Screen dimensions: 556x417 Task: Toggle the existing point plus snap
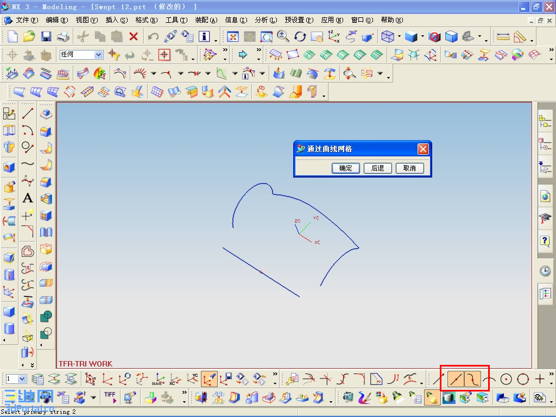click(540, 379)
